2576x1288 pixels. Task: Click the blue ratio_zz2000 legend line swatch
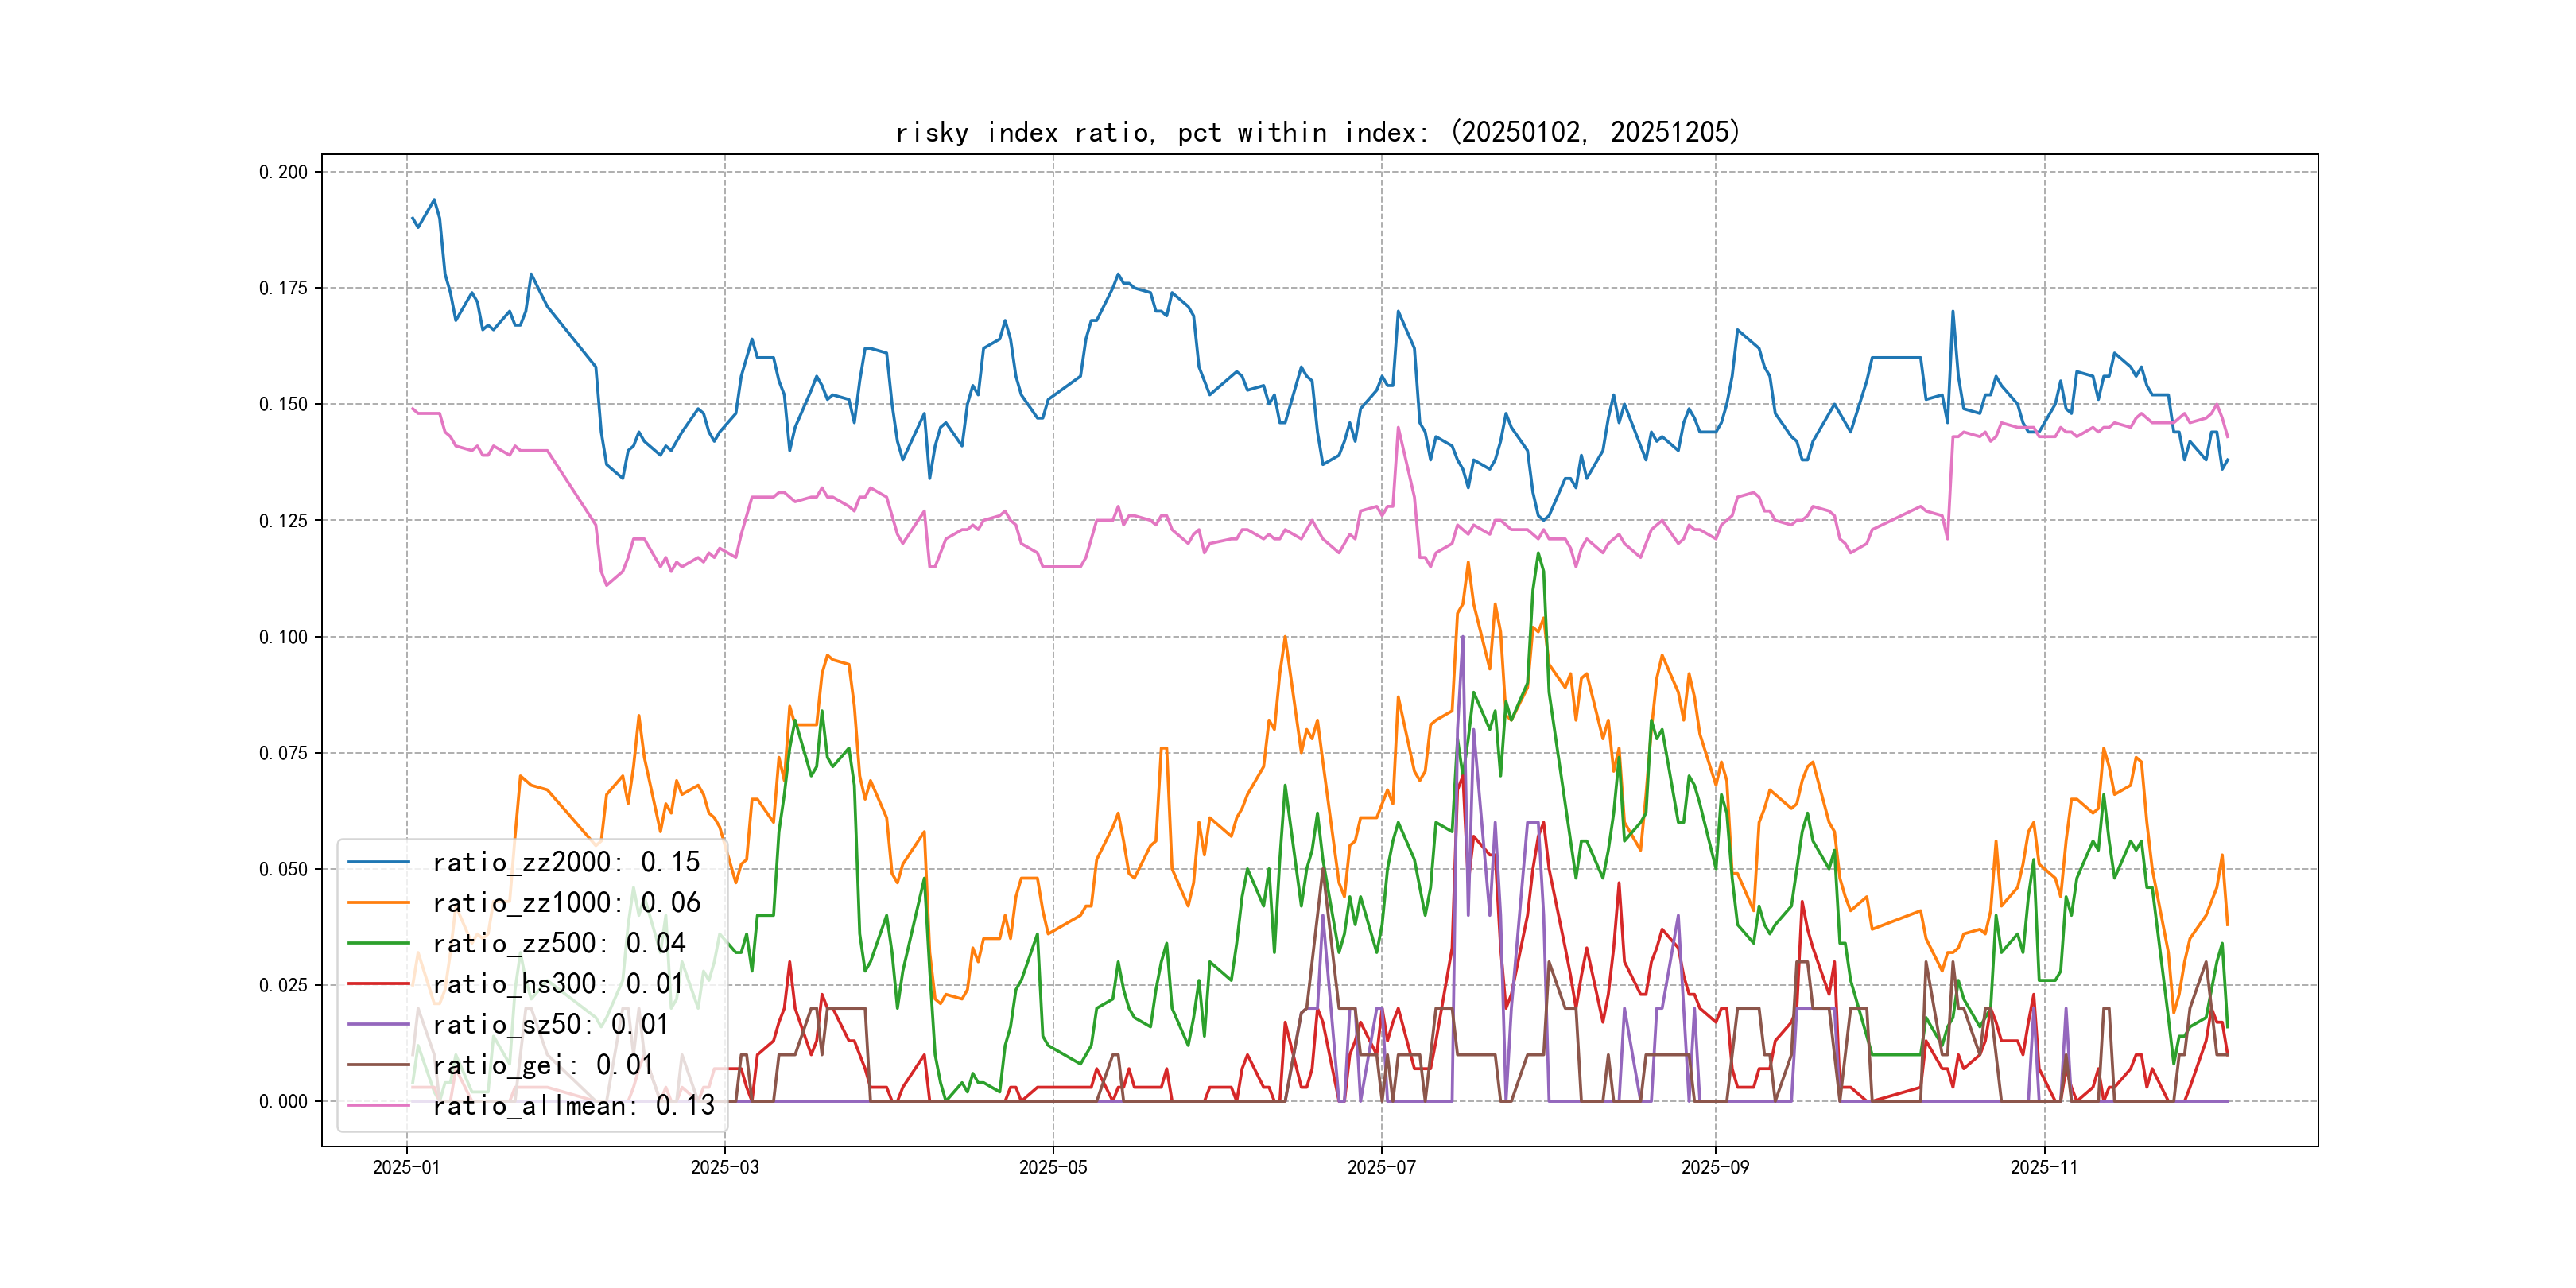tap(379, 862)
